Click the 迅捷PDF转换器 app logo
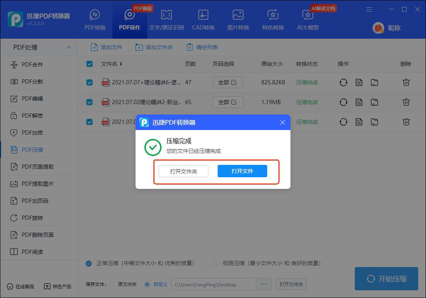 [x=15, y=19]
